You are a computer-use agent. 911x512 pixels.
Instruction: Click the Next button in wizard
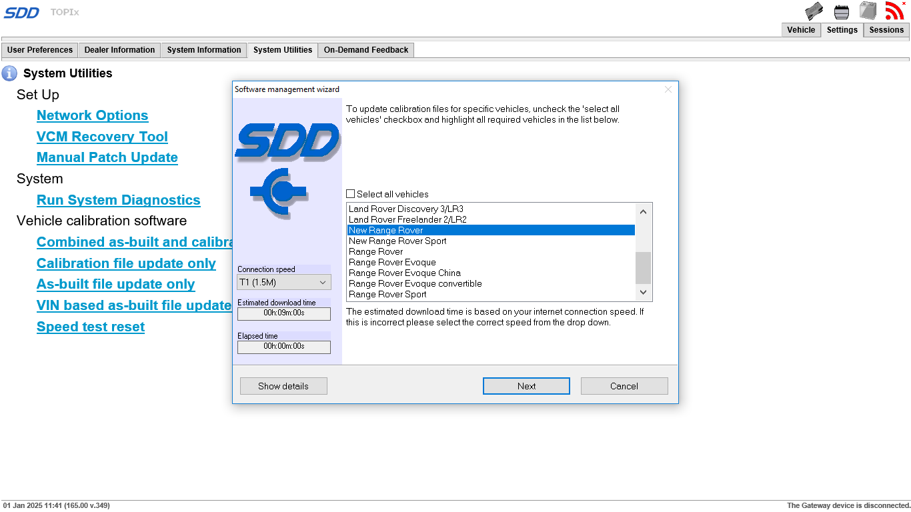(x=526, y=386)
